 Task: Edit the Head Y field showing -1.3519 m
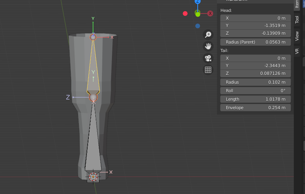pyautogui.click(x=256, y=25)
